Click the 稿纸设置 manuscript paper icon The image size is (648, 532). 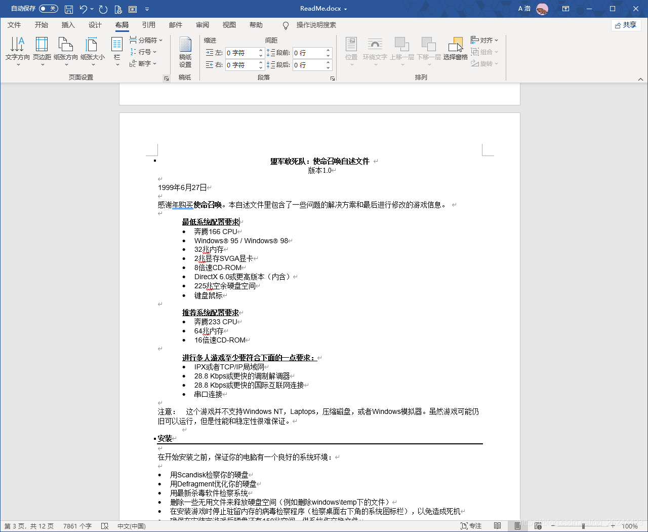pyautogui.click(x=185, y=52)
